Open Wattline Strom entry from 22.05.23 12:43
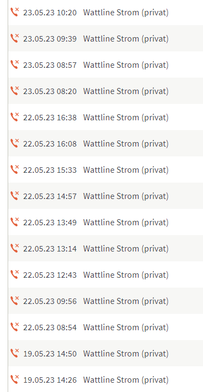Image resolution: width=203 pixels, height=392 pixels. [126, 275]
